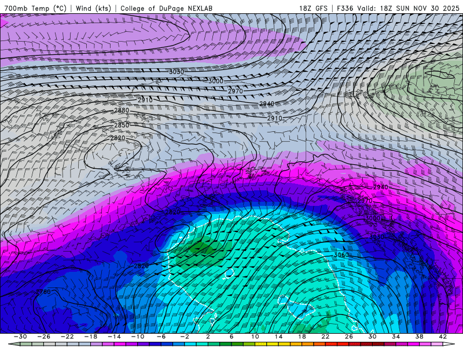Click the -18 value on the color scale

[91, 337]
